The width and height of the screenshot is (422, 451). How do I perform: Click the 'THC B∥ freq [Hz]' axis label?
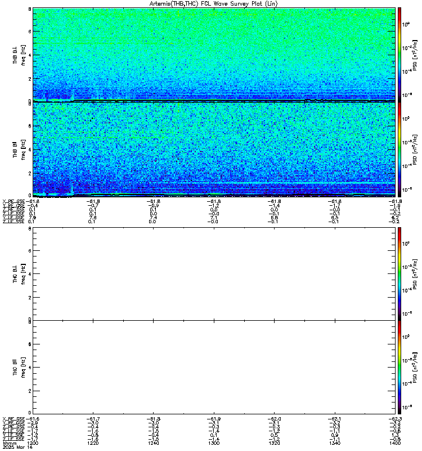(x=19, y=368)
